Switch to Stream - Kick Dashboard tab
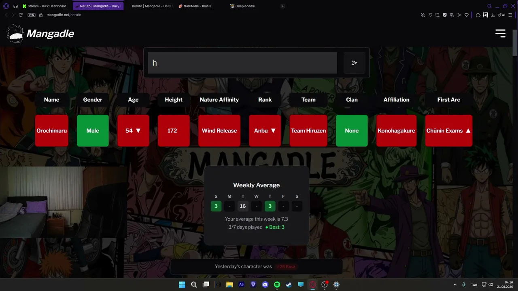The image size is (518, 291). [x=45, y=6]
